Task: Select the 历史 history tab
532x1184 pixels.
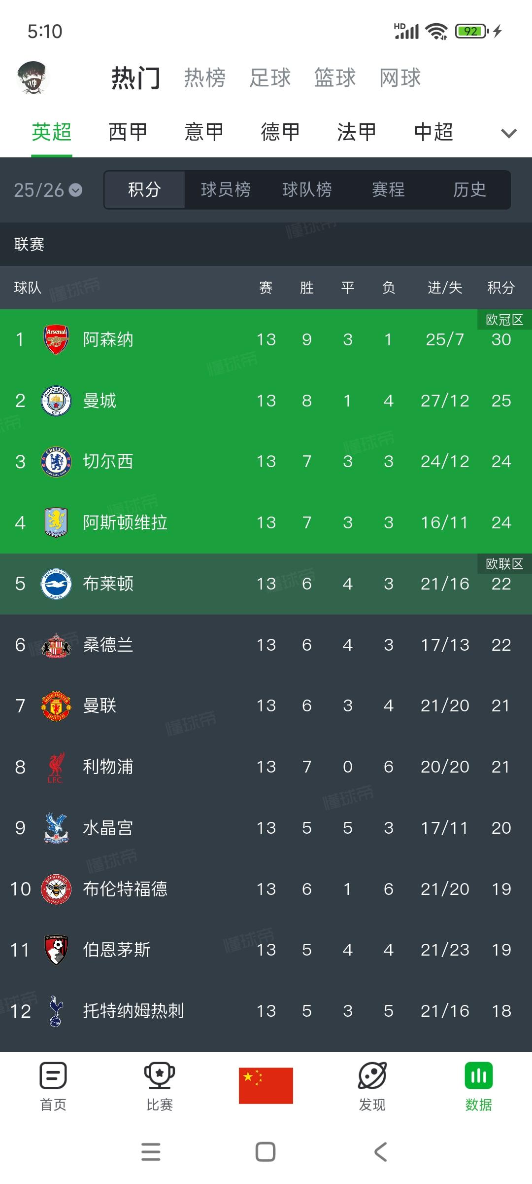Action: click(469, 189)
